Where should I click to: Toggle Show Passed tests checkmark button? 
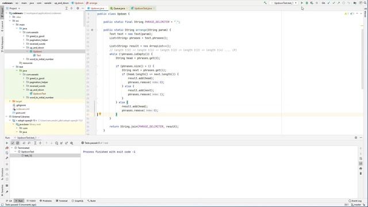click(13, 143)
